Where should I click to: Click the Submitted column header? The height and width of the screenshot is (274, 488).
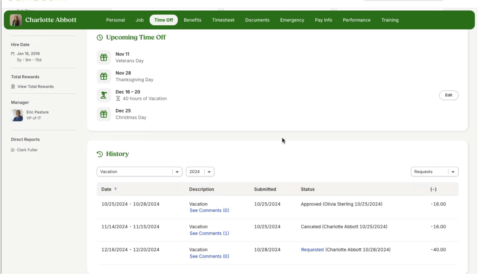tap(265, 189)
